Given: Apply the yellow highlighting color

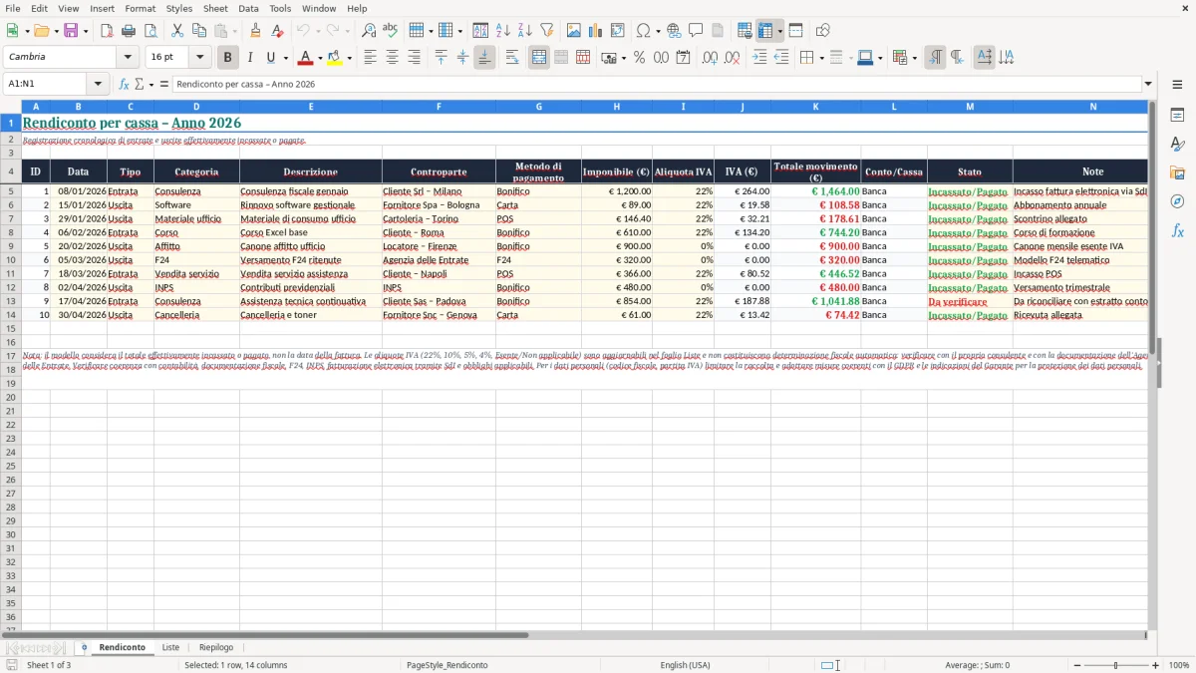Looking at the screenshot, I should (334, 58).
